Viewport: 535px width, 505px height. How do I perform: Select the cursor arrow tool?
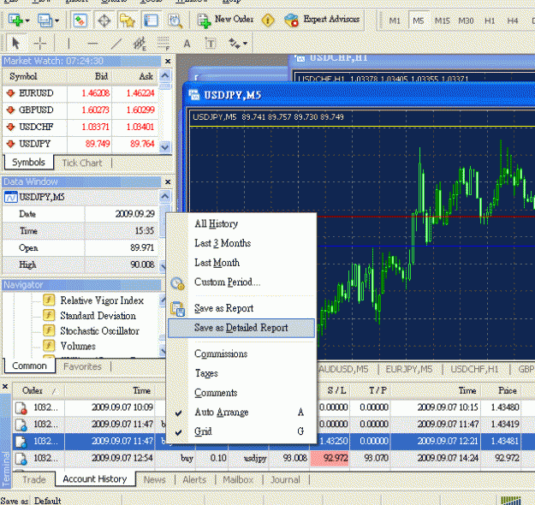15,44
